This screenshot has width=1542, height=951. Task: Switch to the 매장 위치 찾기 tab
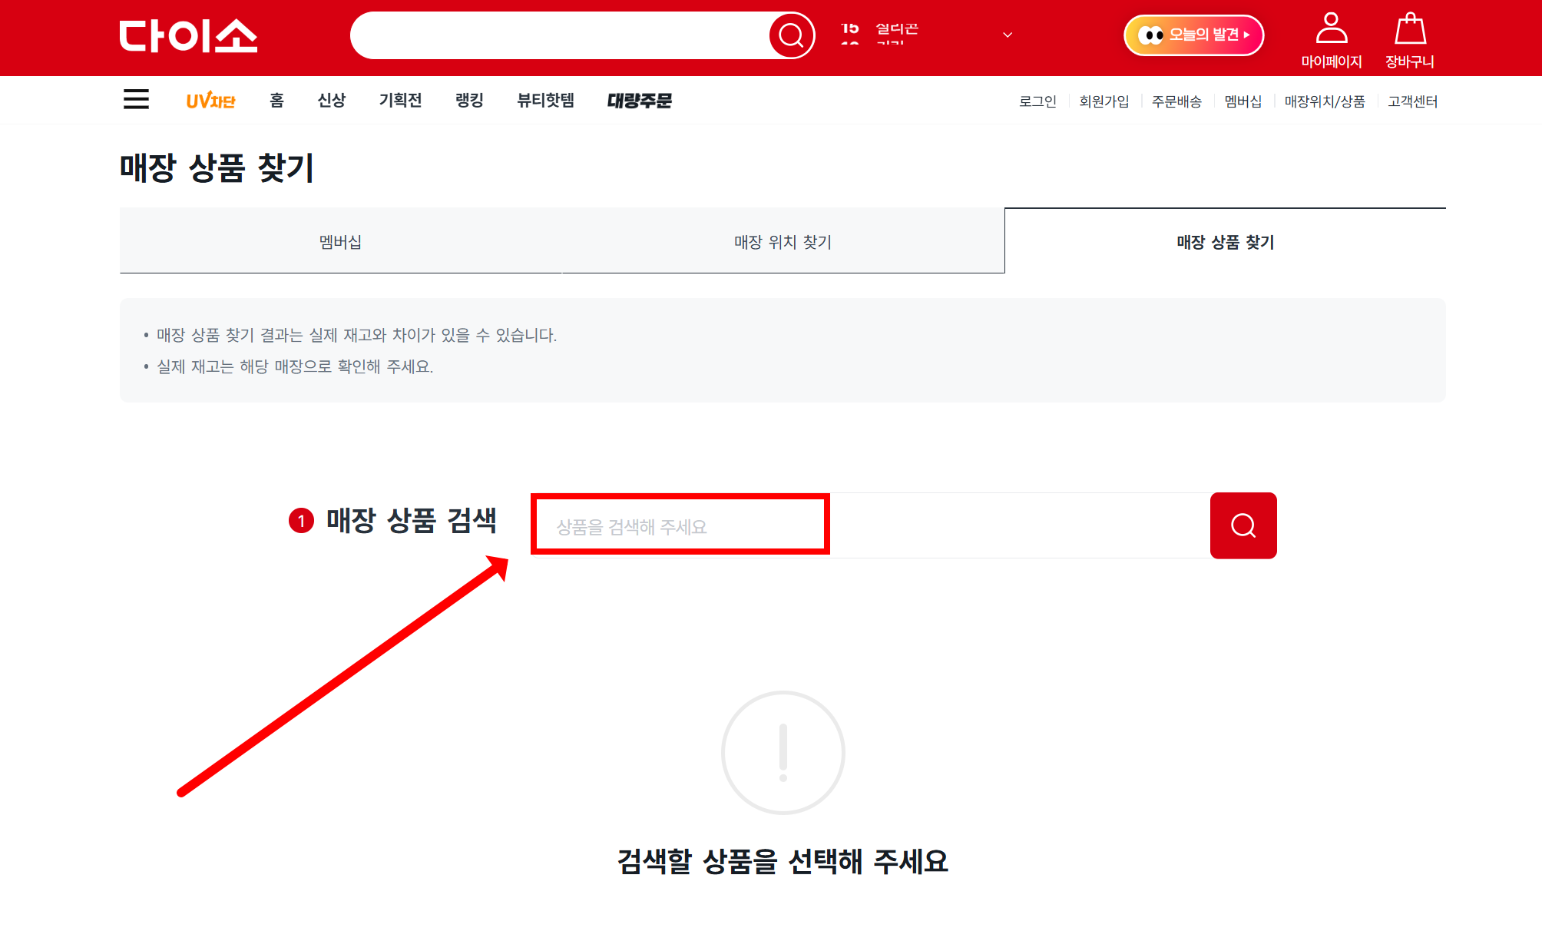[x=783, y=241]
